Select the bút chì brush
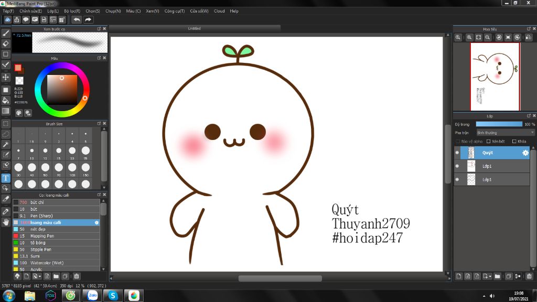Screen dimensions: 537x302 [x=56, y=202]
